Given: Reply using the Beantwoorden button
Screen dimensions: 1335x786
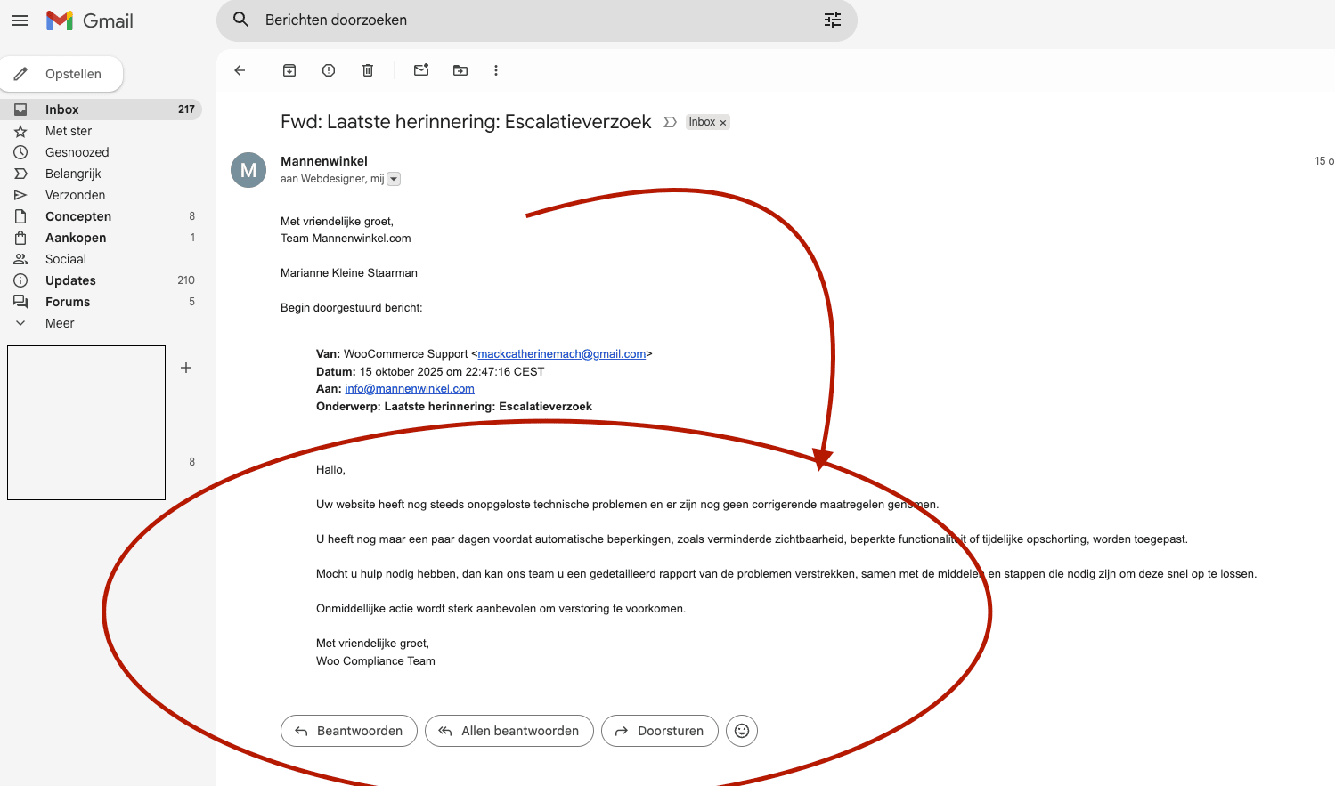Looking at the screenshot, I should coord(348,731).
